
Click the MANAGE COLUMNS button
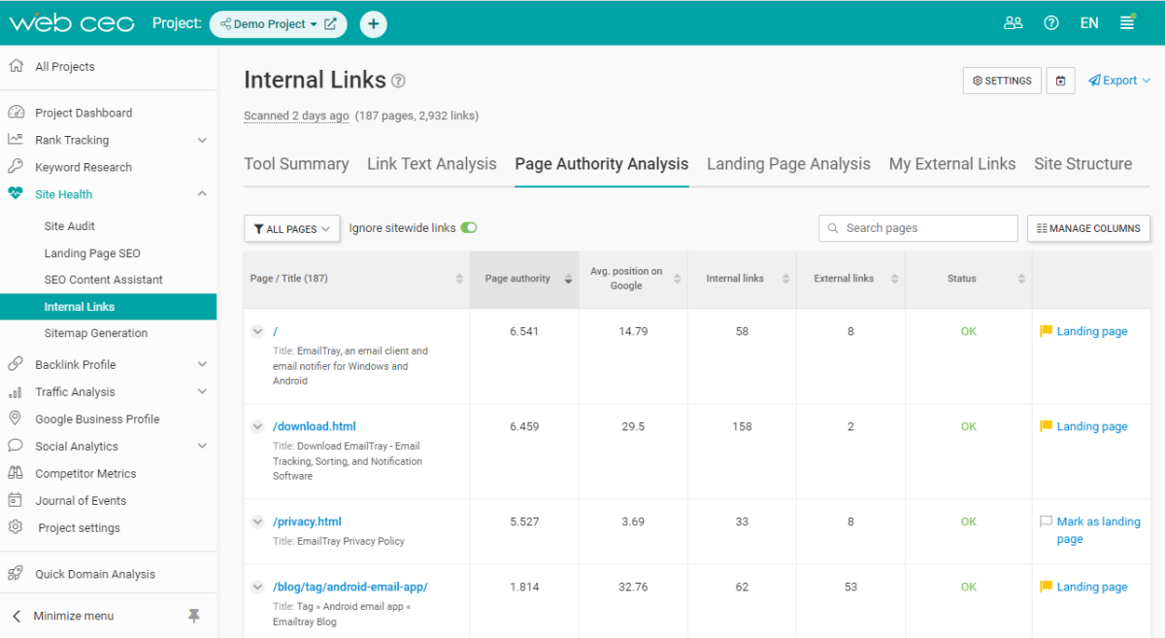1088,228
